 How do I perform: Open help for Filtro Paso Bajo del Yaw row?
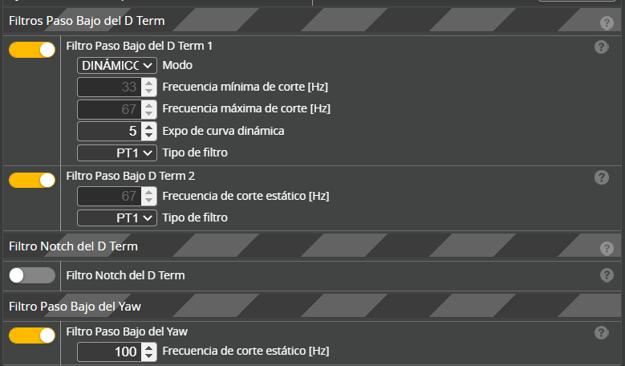[x=602, y=332]
